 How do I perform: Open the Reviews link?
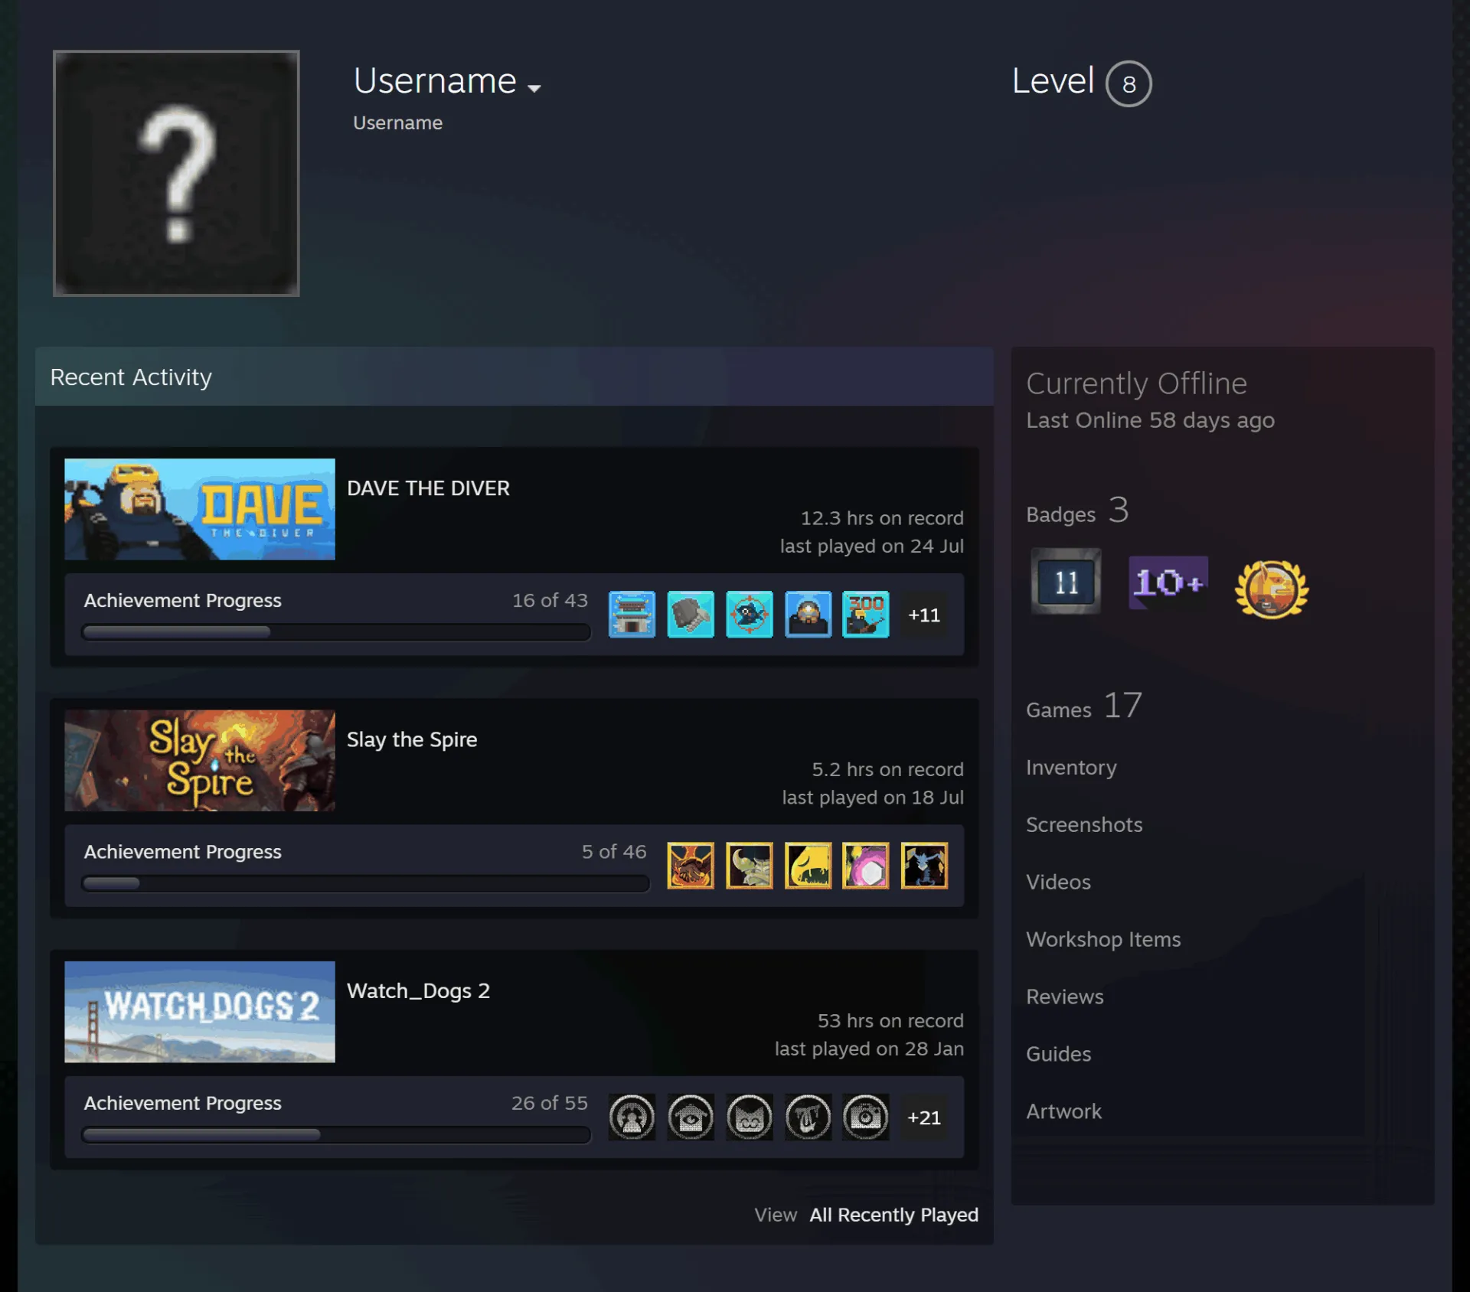[1065, 997]
